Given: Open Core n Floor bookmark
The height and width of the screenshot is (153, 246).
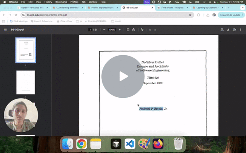Looking at the screenshot, I should pyautogui.click(x=64, y=21).
